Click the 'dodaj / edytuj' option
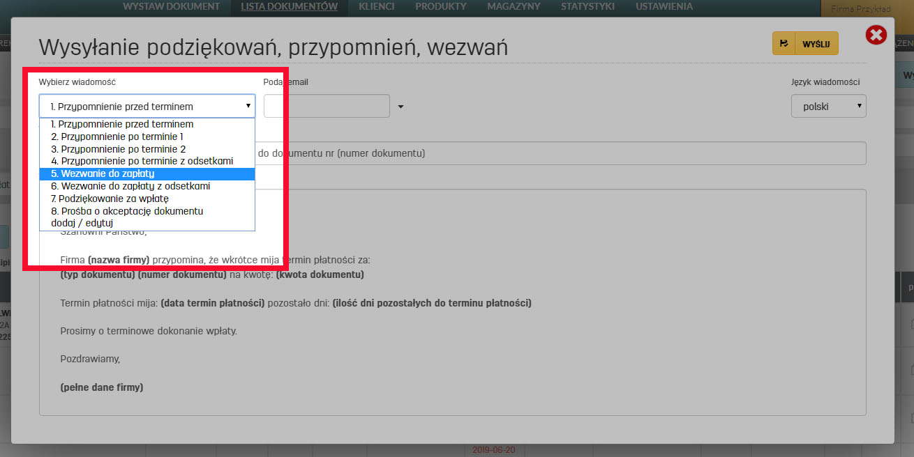The image size is (914, 457). [x=82, y=223]
